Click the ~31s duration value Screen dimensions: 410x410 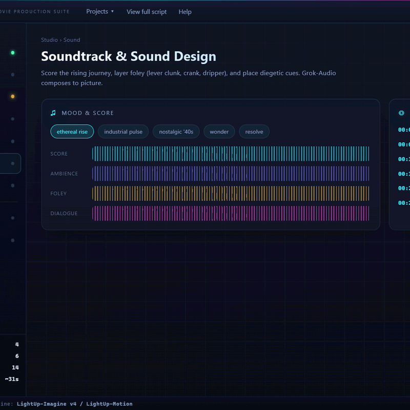pos(12,379)
